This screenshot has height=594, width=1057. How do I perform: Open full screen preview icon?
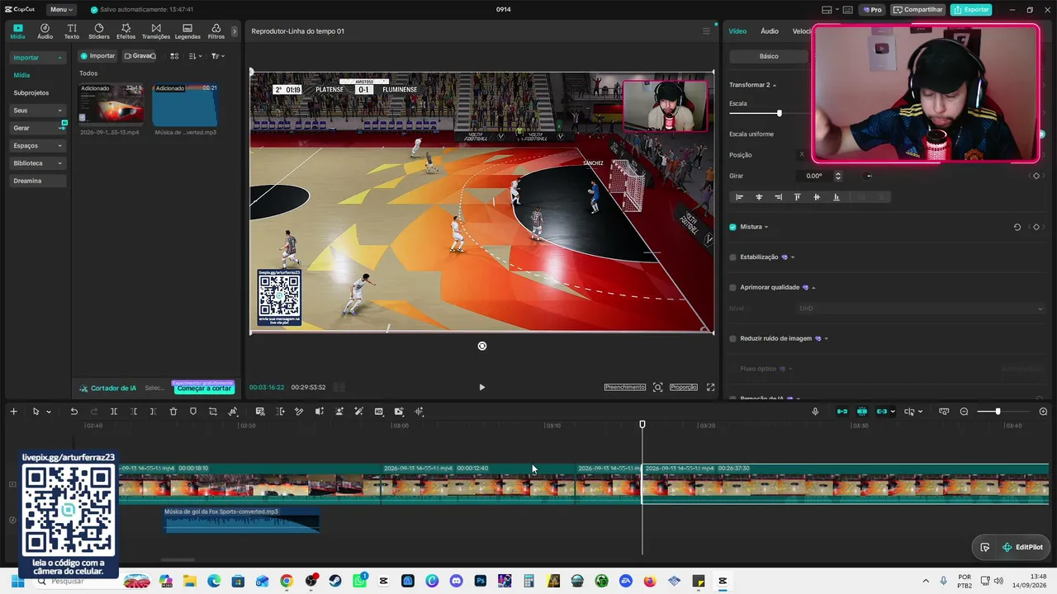tap(710, 387)
